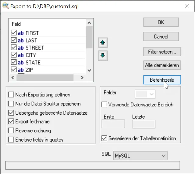Uncheck the STATE field checkbox

pyautogui.click(x=13, y=62)
